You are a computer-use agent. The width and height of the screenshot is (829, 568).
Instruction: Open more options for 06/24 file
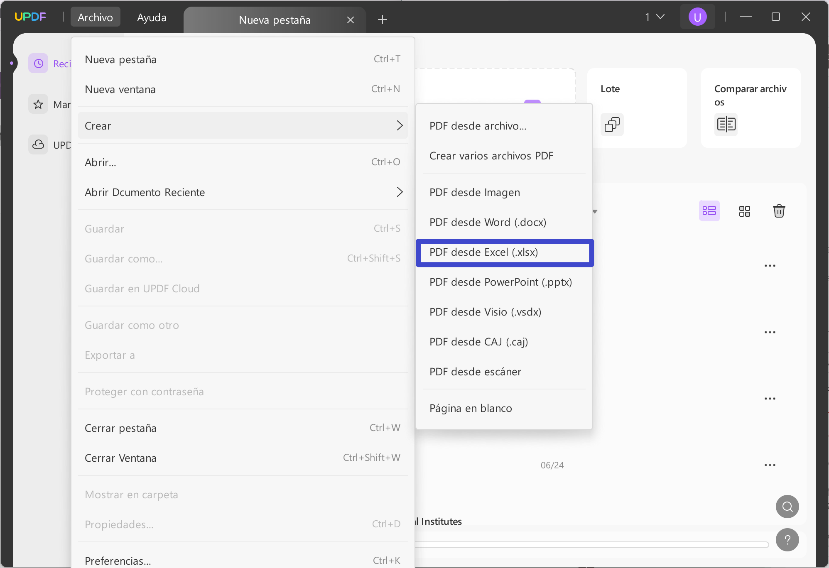tap(770, 465)
